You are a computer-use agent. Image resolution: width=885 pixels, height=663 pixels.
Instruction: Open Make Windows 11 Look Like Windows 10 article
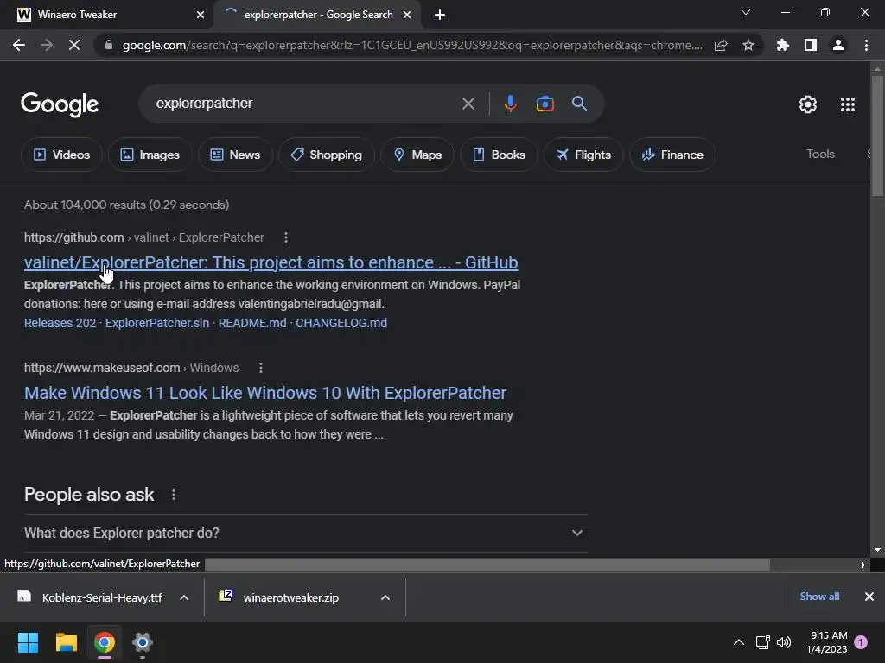tap(265, 393)
